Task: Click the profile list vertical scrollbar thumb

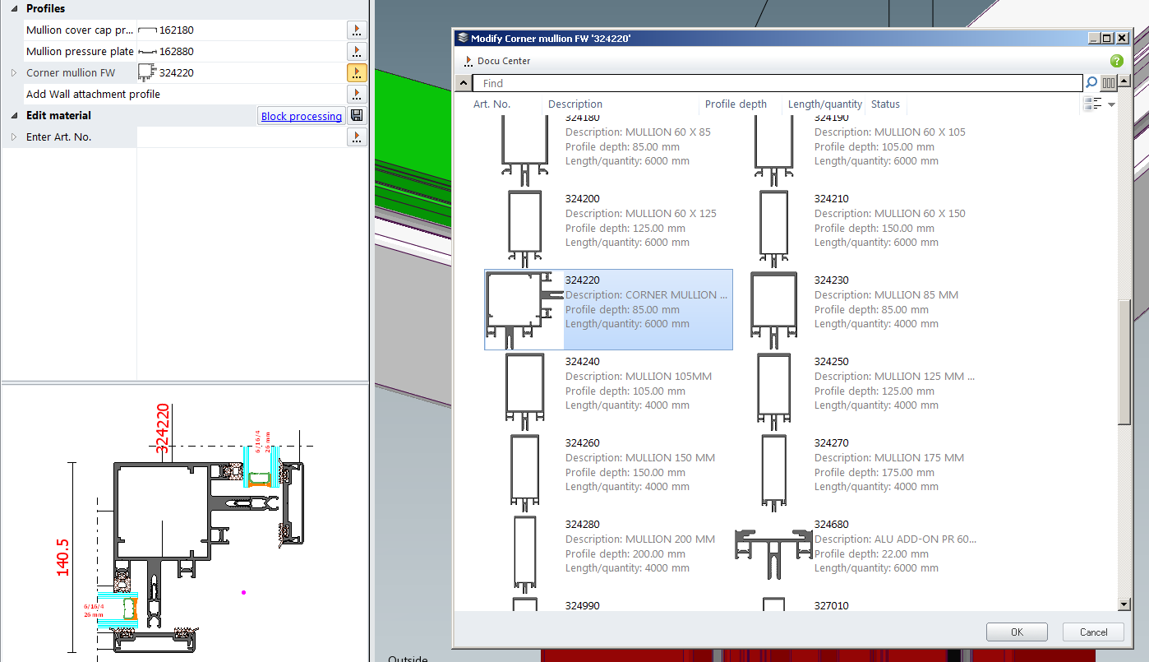Action: [x=1124, y=362]
